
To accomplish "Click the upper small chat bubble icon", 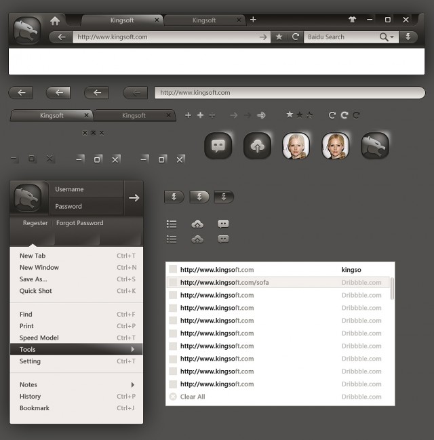I will coord(223,224).
